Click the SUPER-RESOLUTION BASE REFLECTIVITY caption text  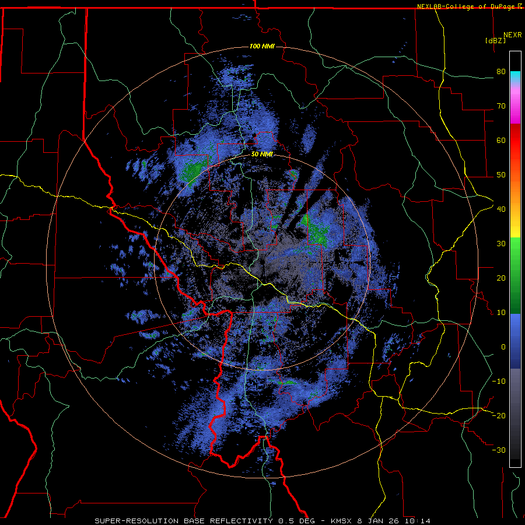click(184, 521)
